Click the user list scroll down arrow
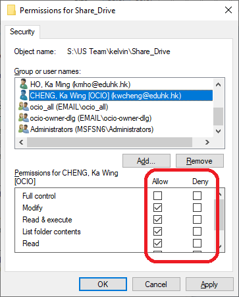Screen dimensions: 239x297 point(218,131)
